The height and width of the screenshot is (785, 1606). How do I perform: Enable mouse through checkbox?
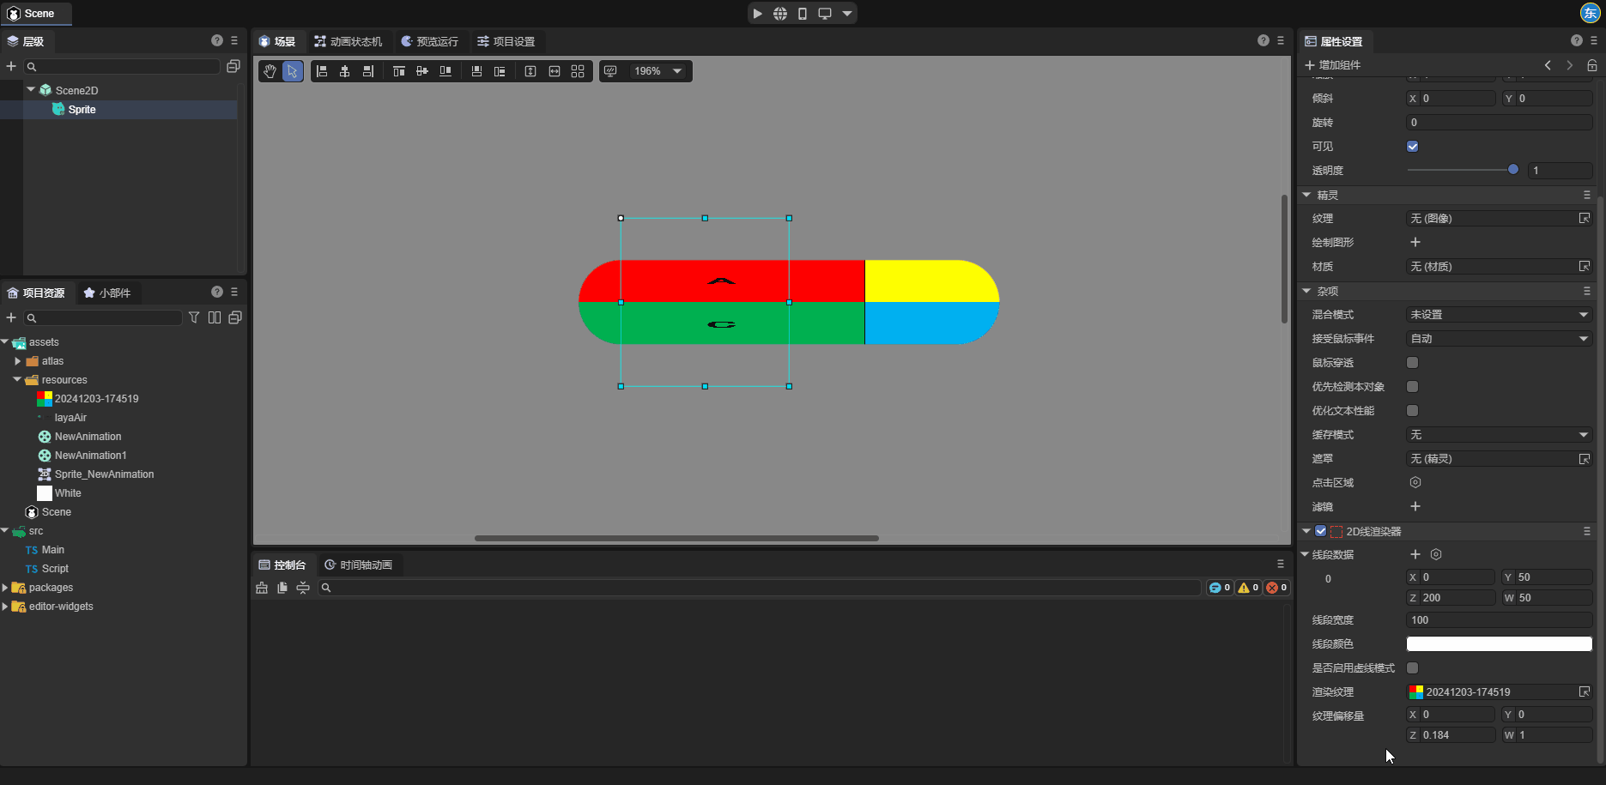click(1412, 363)
